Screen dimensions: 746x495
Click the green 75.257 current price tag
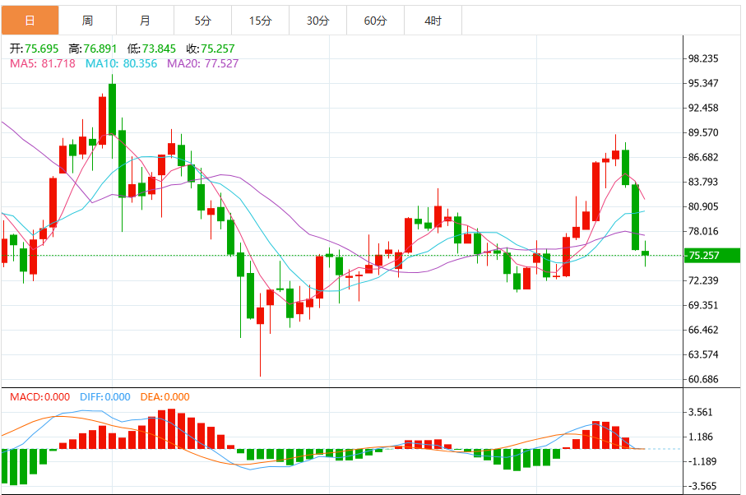711,256
